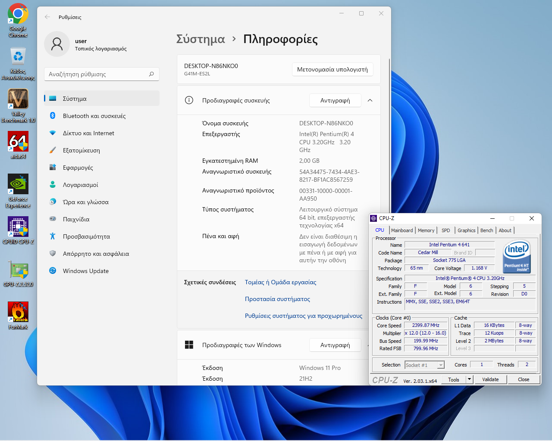552x441 pixels.
Task: Open Εξατομίκευση settings
Action: pyautogui.click(x=102, y=150)
